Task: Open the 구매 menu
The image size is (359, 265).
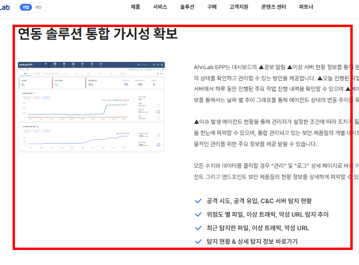Action: tap(212, 7)
